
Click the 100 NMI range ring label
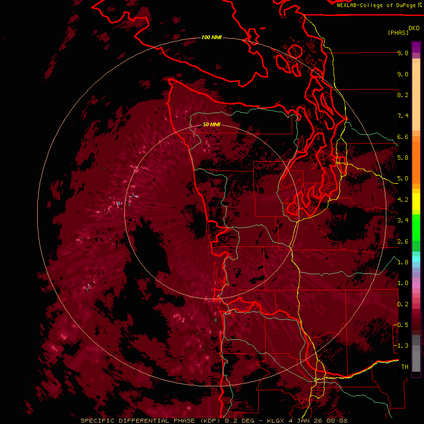point(212,37)
